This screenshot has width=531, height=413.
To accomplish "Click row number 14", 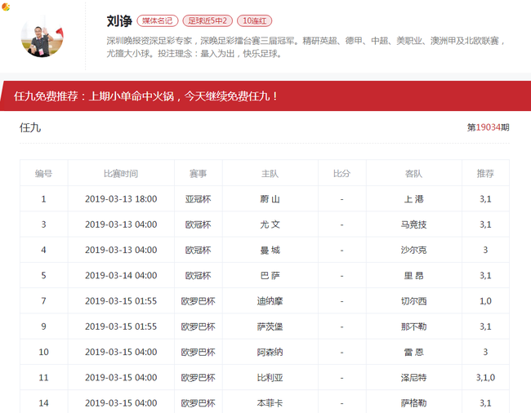I will pos(43,403).
